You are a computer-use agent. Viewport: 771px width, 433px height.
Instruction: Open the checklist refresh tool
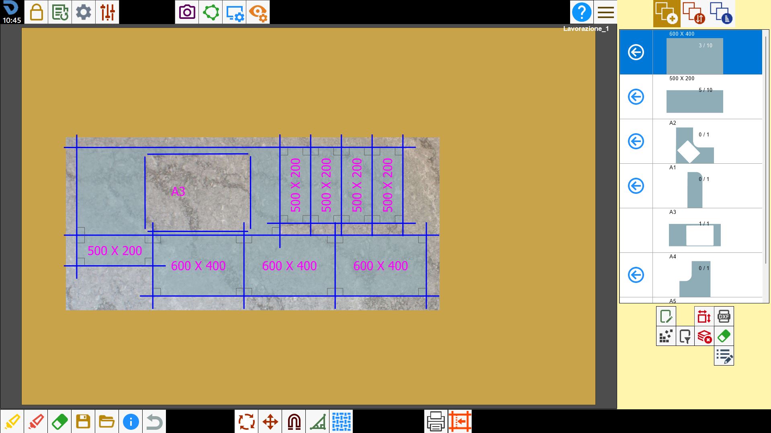tap(60, 12)
